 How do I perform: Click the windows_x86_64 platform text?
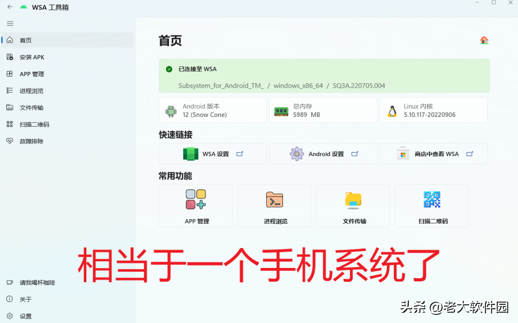click(298, 86)
